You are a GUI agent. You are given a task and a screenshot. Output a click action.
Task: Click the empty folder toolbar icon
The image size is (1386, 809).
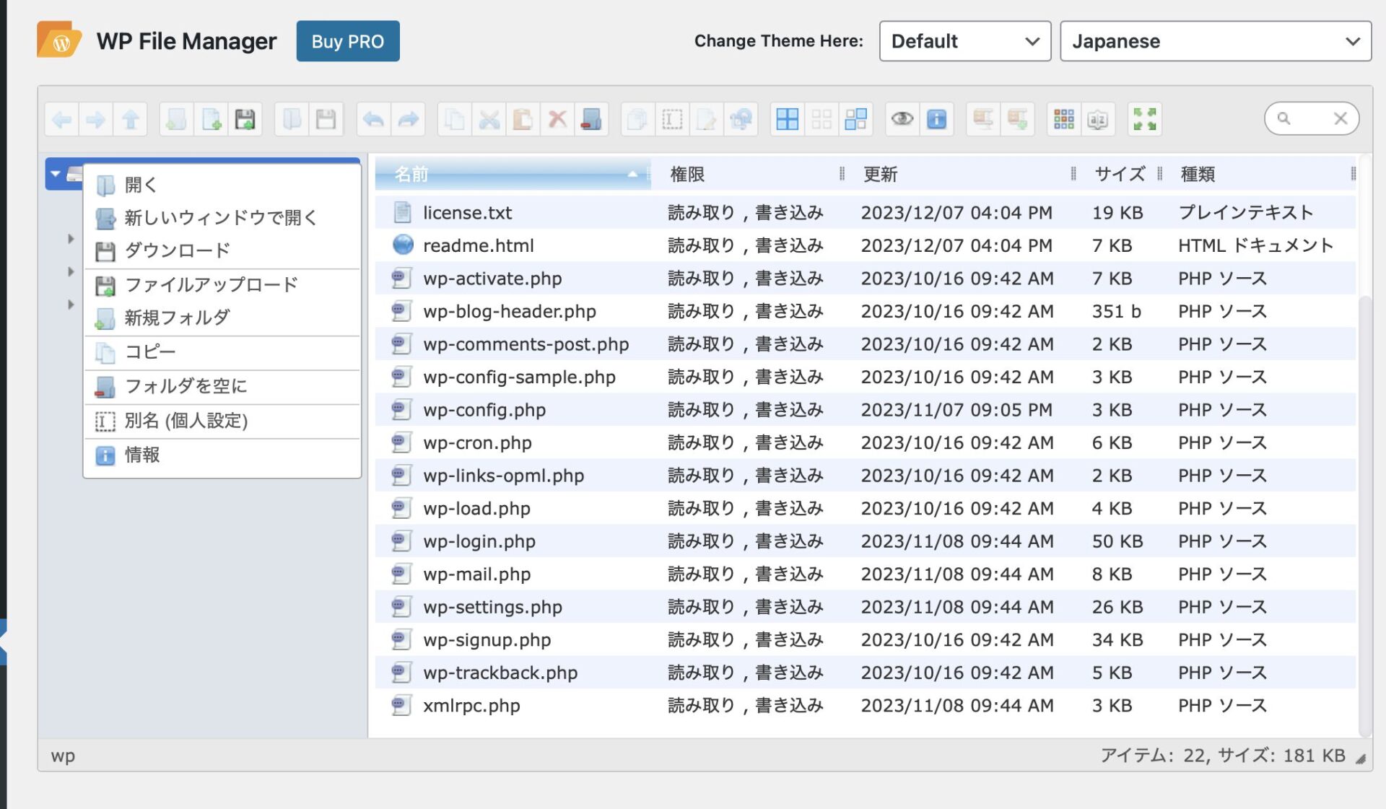(591, 119)
